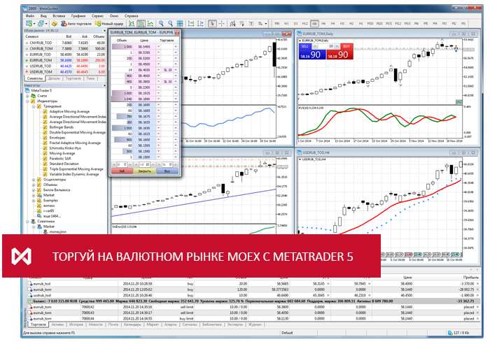Click the zoom out magnifier icon

coord(171,23)
